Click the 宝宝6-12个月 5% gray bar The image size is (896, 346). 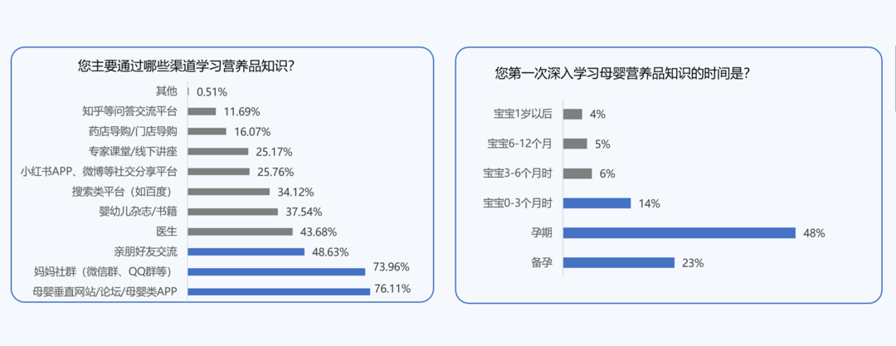point(576,144)
